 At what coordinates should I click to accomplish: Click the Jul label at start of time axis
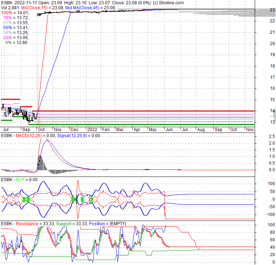pyautogui.click(x=5, y=130)
